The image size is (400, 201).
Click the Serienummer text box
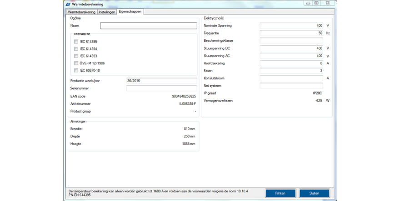point(161,88)
